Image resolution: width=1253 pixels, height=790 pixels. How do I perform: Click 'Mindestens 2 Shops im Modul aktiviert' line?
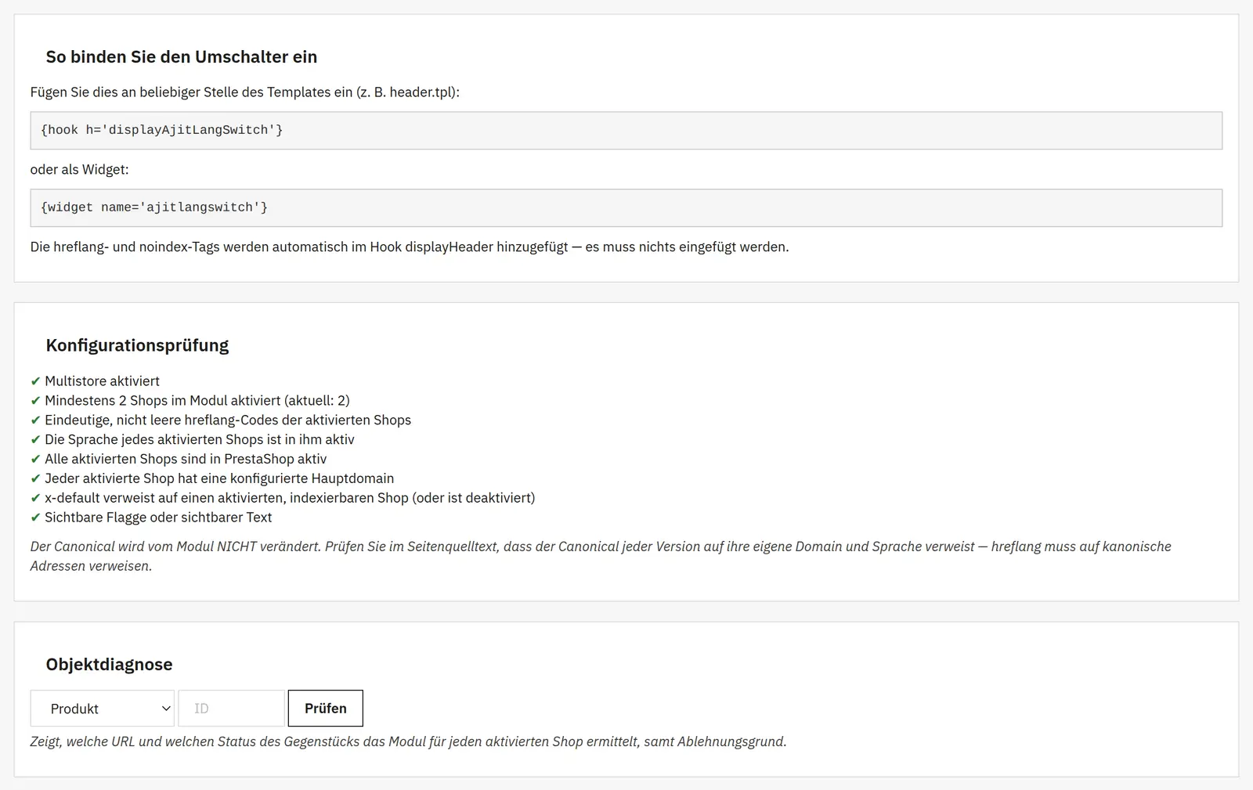tap(190, 400)
